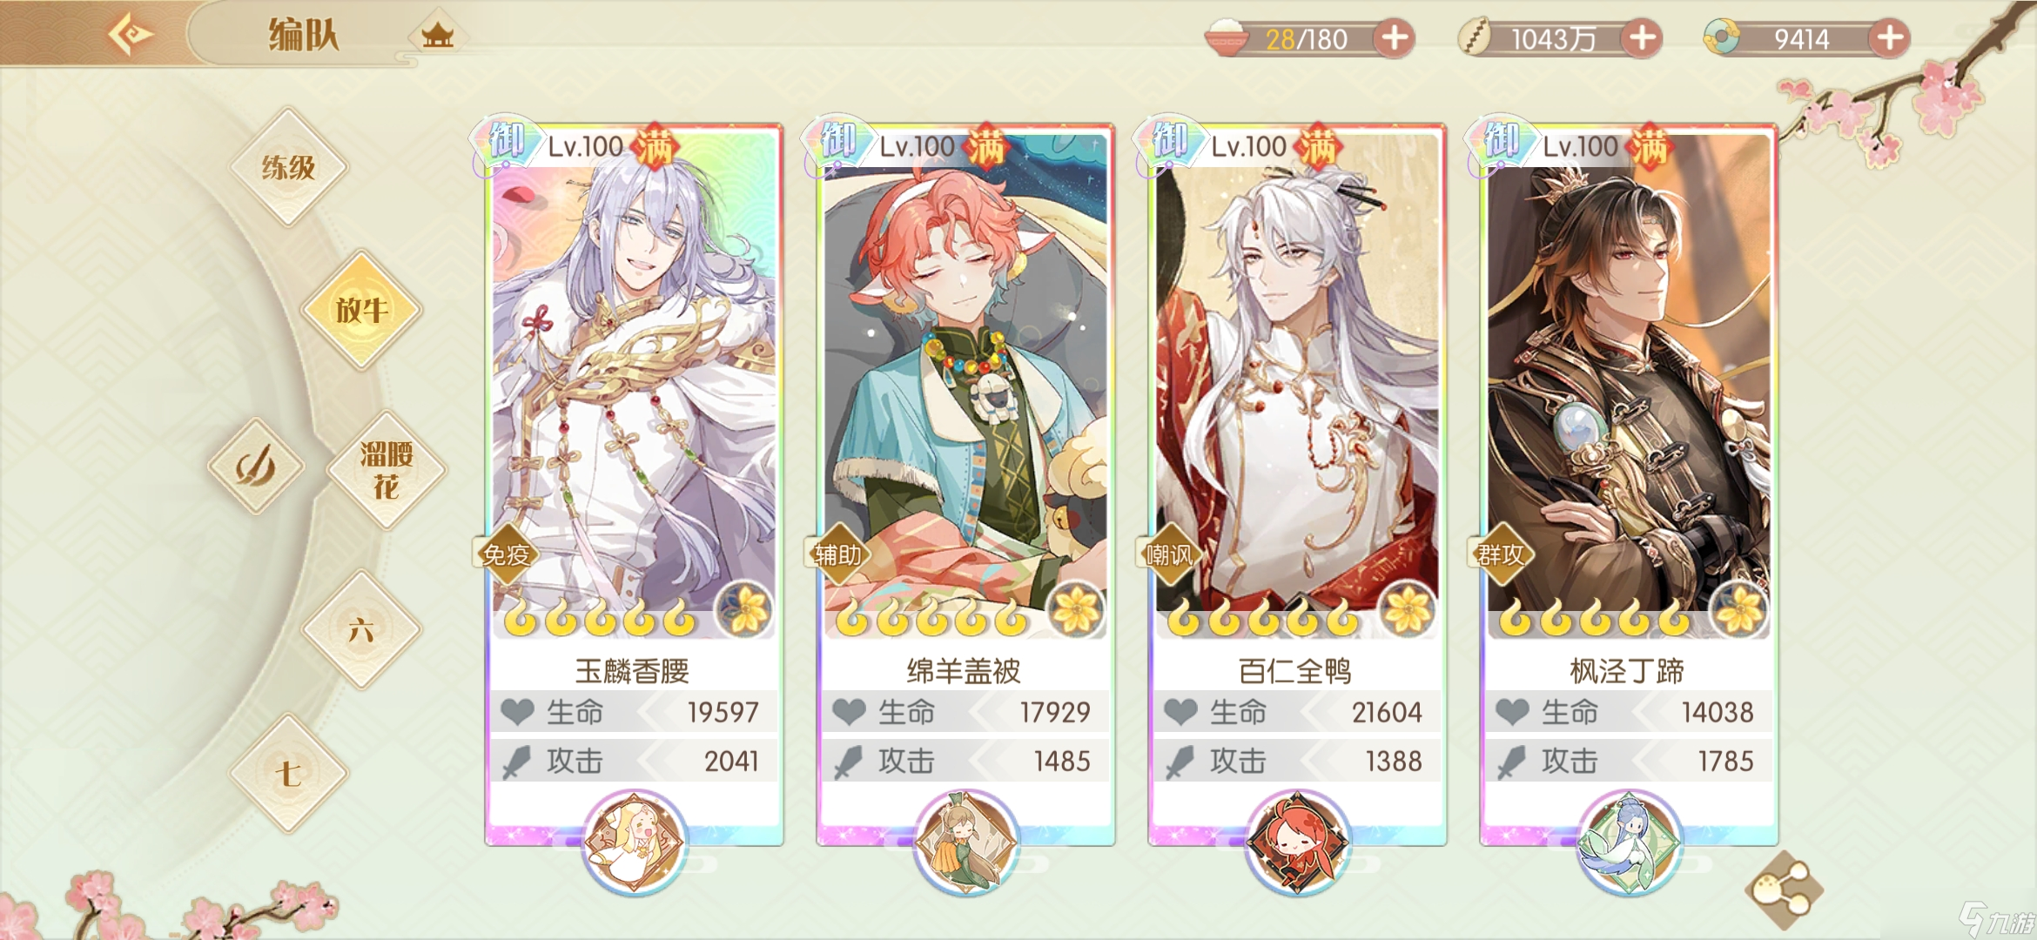Add stamina with the 28/180 plus button
The height and width of the screenshot is (940, 2037).
(x=1395, y=38)
